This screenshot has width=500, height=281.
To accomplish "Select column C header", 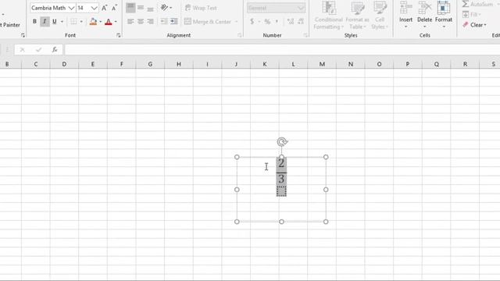I will [36, 64].
